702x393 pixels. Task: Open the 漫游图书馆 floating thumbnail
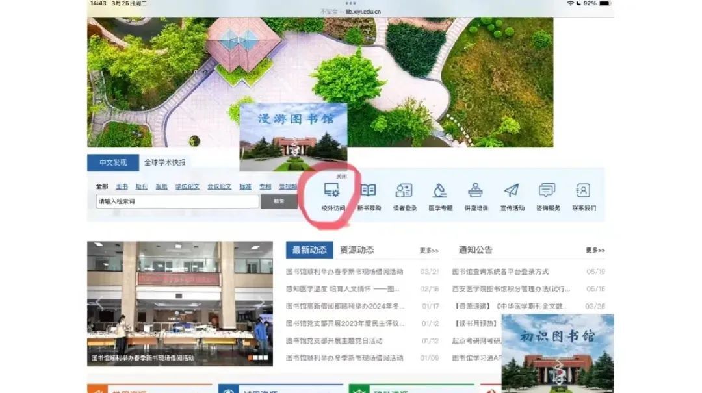(x=293, y=137)
